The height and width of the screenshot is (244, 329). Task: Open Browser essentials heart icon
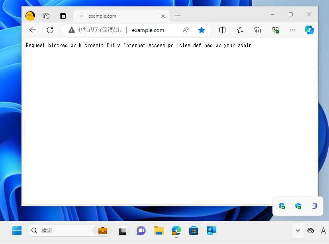(x=275, y=30)
